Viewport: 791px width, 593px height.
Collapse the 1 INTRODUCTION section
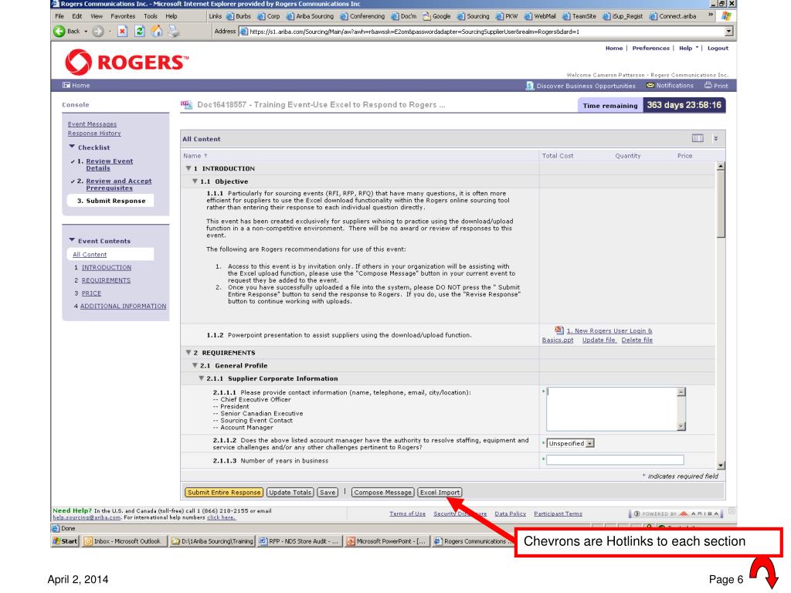[188, 168]
